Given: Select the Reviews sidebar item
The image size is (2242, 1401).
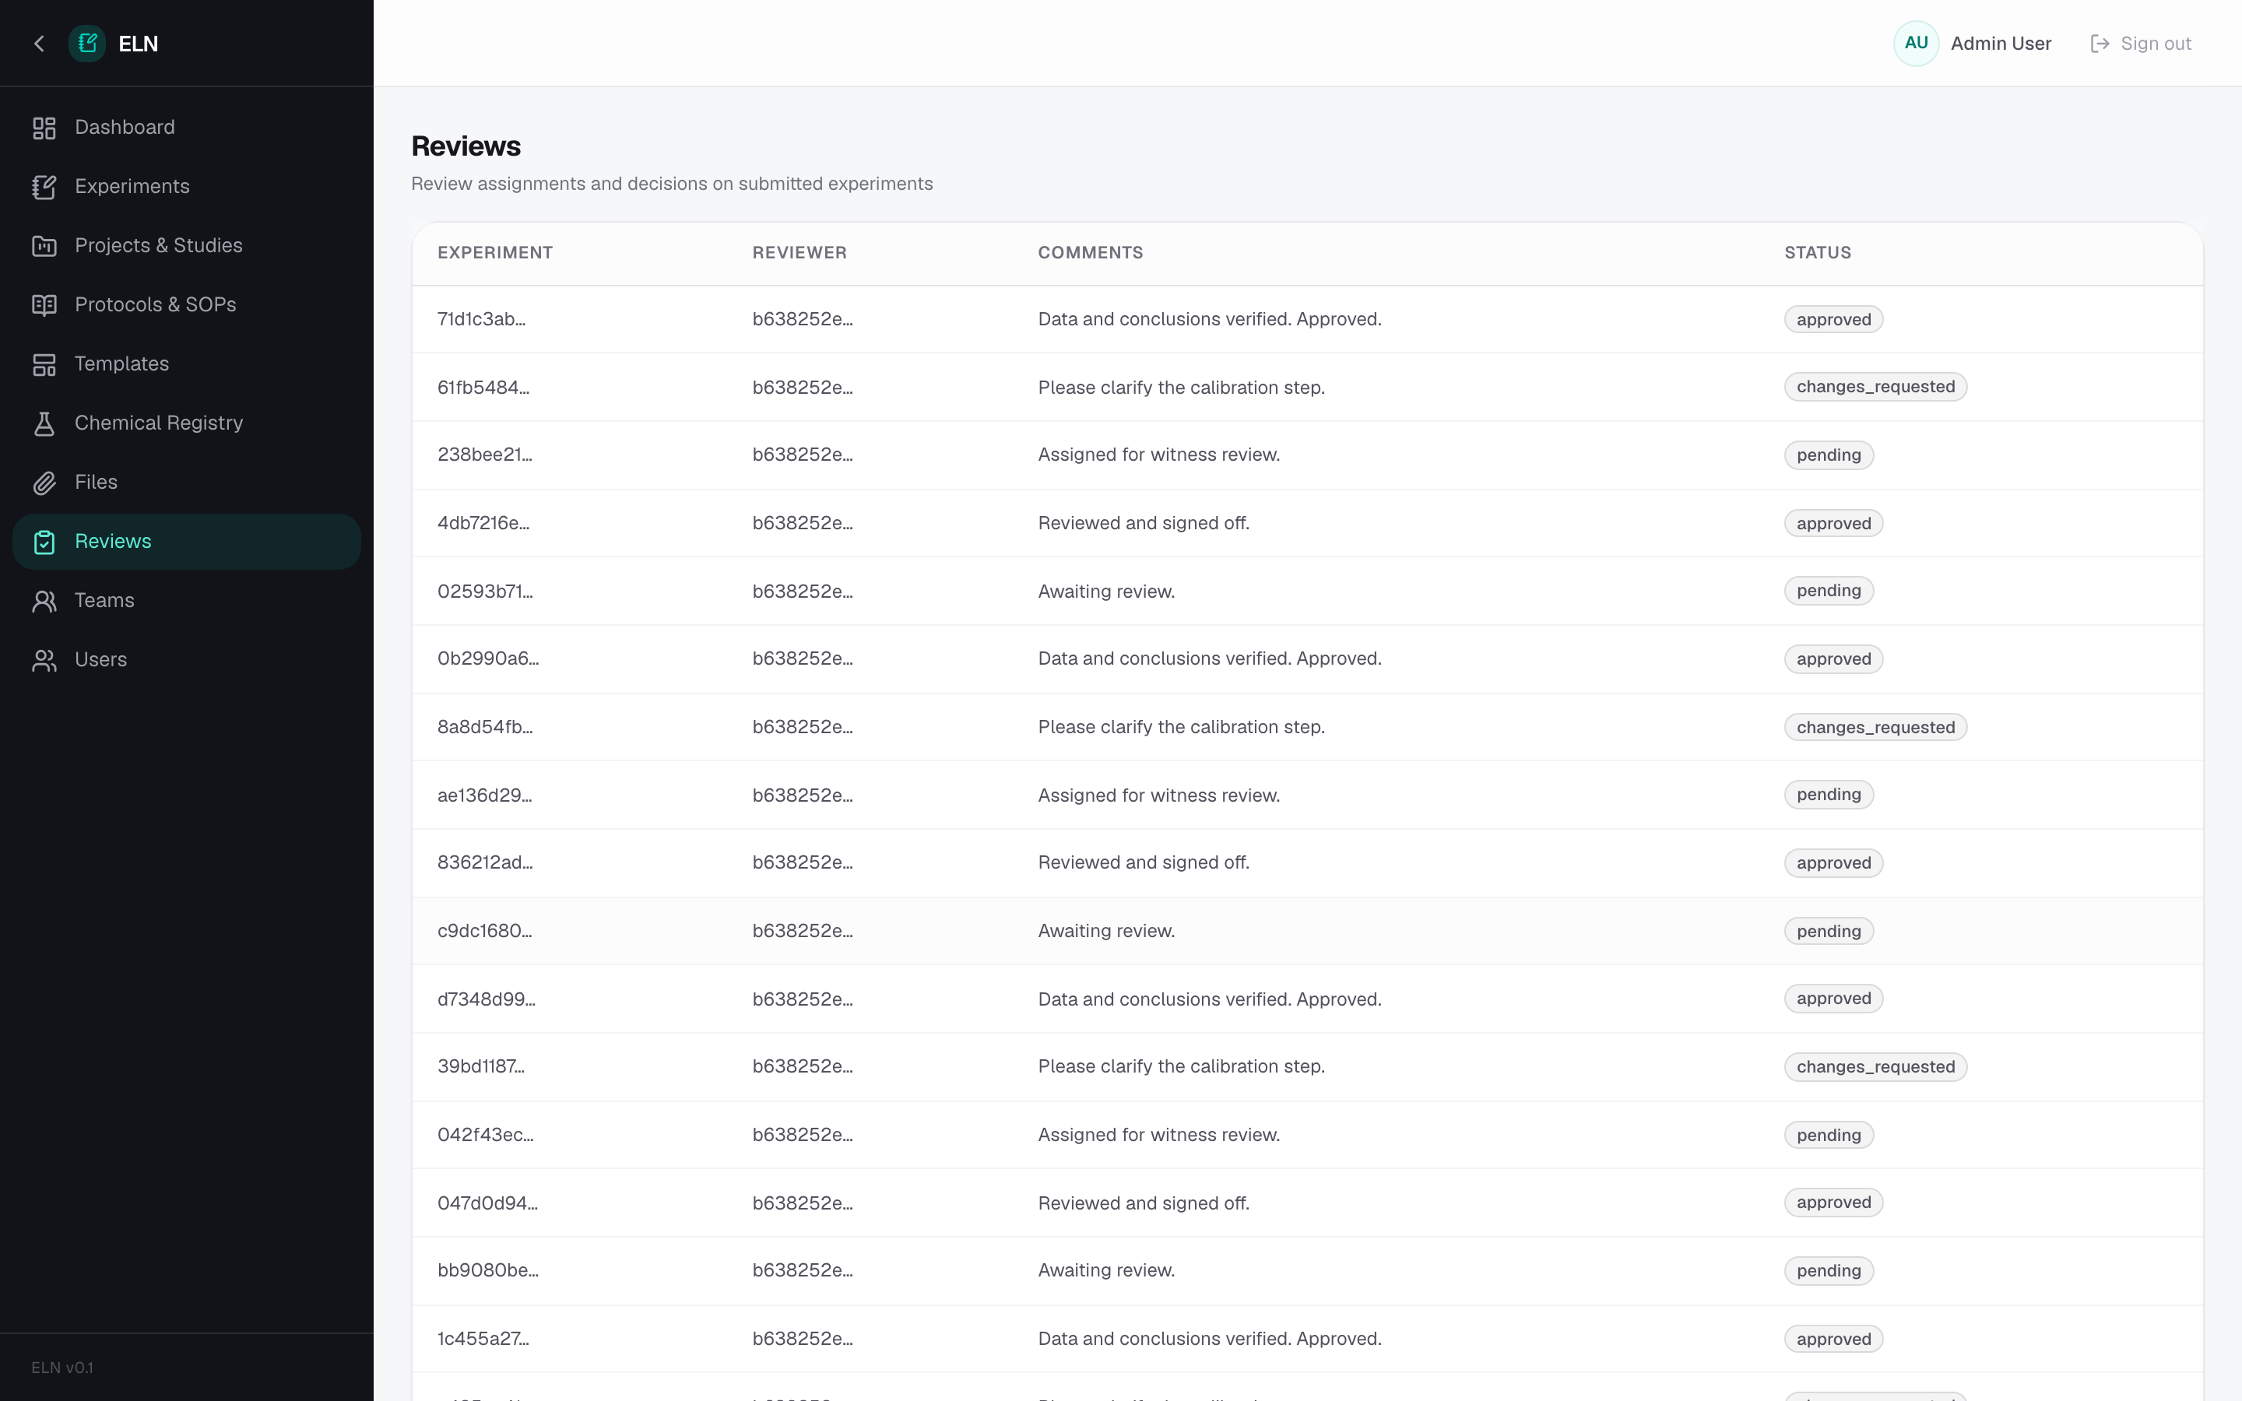Looking at the screenshot, I should (187, 541).
